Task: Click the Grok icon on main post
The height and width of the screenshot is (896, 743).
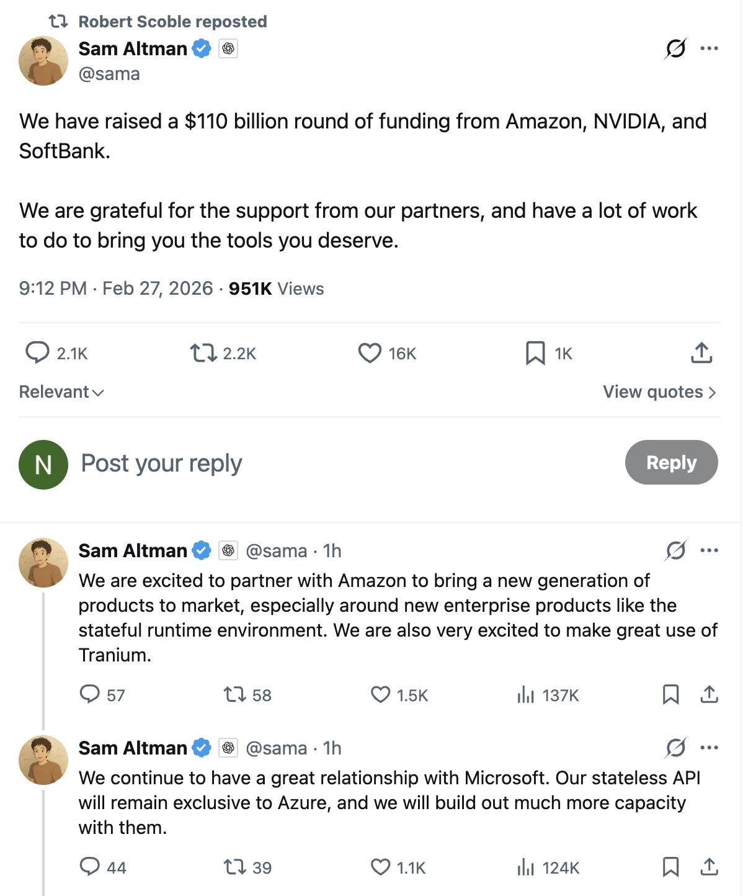Action: [675, 48]
